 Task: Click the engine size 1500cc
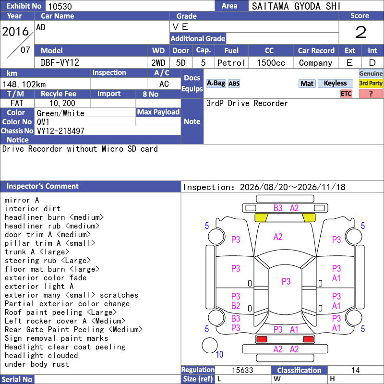[271, 63]
